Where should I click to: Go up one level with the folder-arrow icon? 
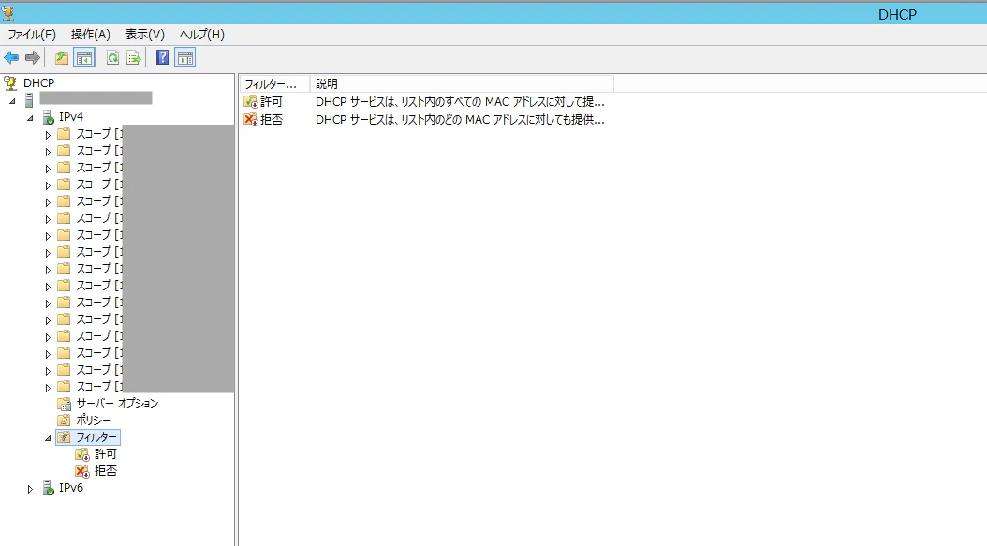61,58
